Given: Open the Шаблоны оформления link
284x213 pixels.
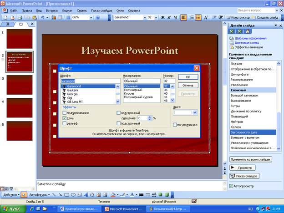Looking at the screenshot, I should point(250,38).
